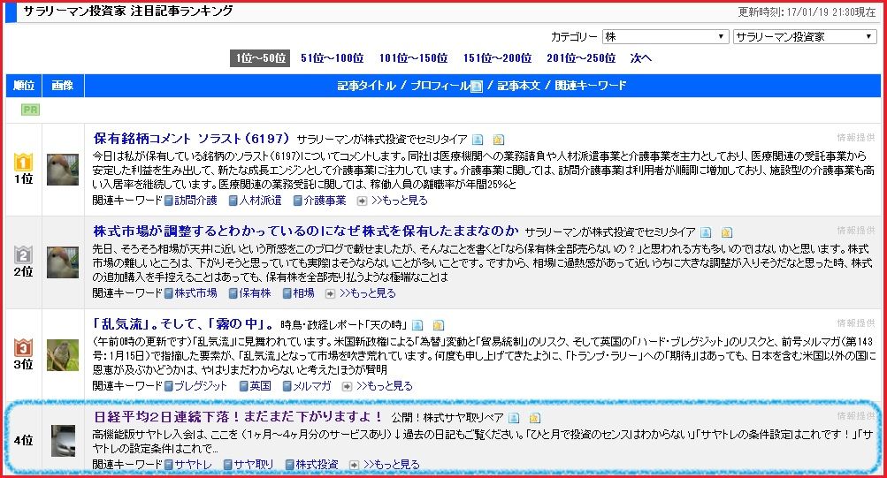The image size is (887, 478).
Task: Open article 保有銘柄コメント ソラスト(6197)
Action: (191, 139)
